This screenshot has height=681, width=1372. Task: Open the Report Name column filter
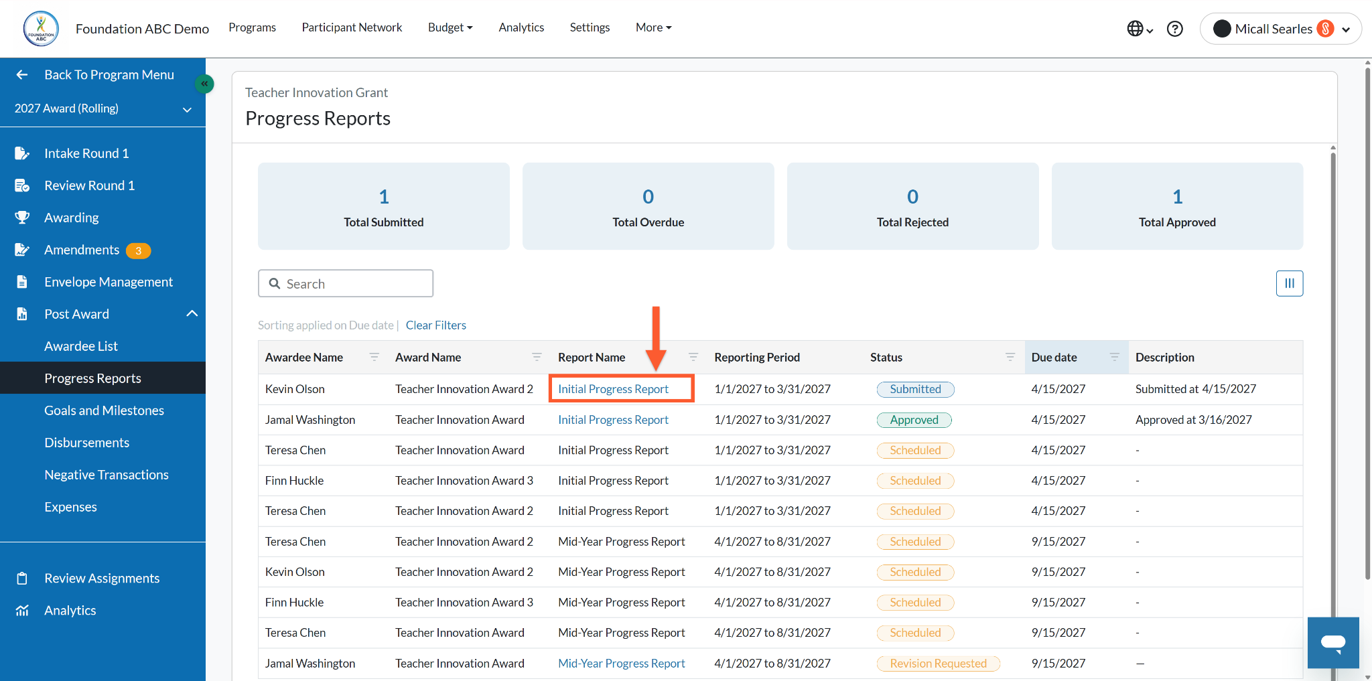tap(693, 357)
